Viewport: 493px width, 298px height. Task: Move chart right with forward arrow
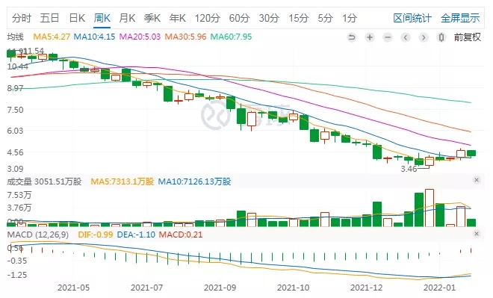click(x=424, y=38)
